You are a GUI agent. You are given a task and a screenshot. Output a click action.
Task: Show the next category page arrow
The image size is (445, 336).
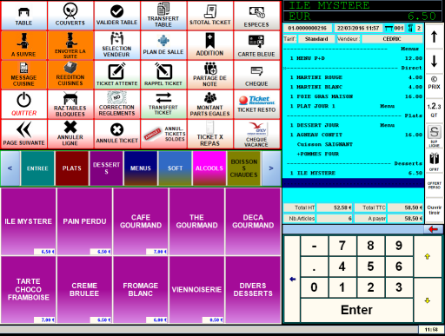[271, 168]
